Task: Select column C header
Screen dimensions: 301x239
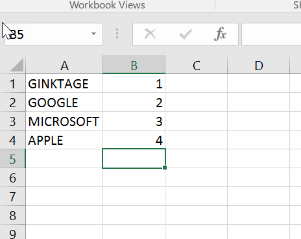Action: (x=197, y=65)
